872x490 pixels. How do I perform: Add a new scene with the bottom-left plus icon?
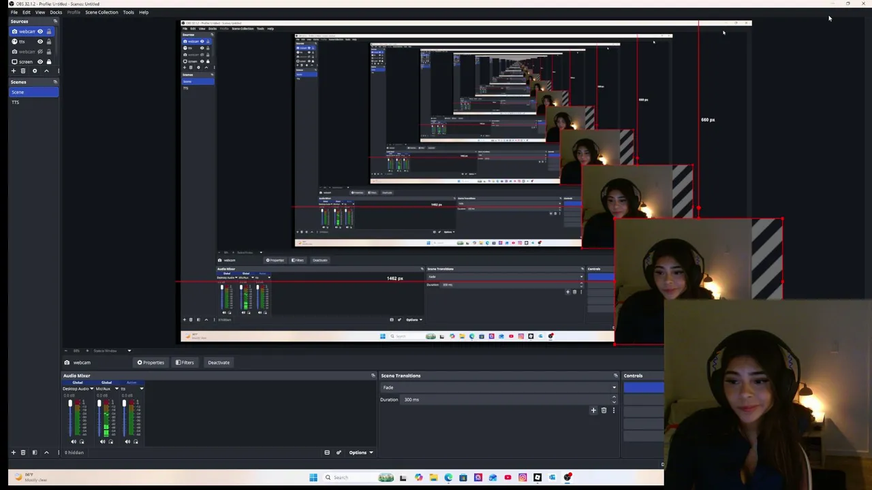coord(13,453)
